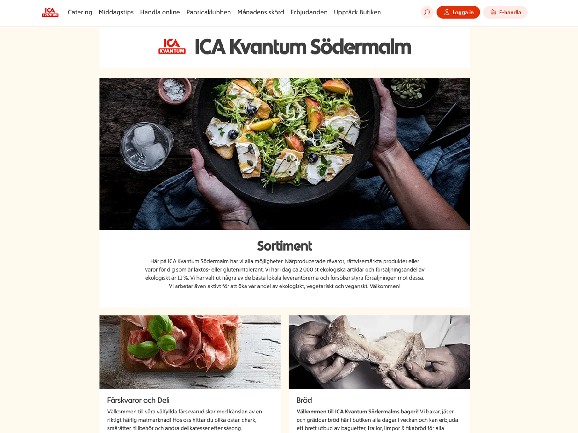Open the Färskvaror och Deli ham image

(x=190, y=352)
